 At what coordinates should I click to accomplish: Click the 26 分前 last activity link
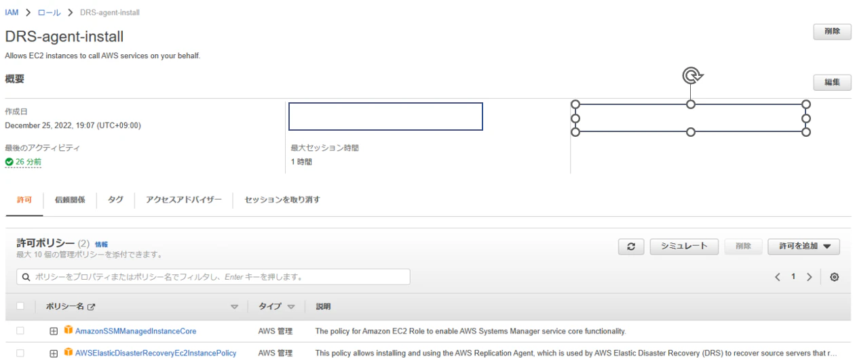[x=29, y=162]
